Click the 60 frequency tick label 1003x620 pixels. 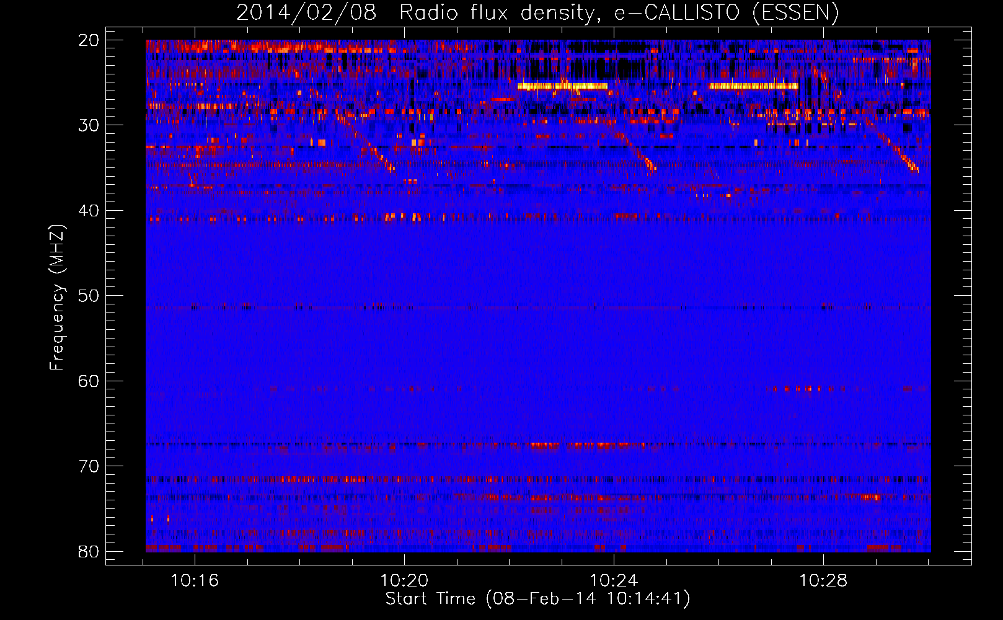coord(89,381)
